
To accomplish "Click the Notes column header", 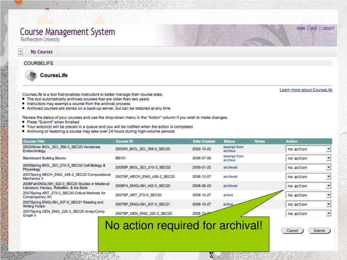I will (260, 141).
